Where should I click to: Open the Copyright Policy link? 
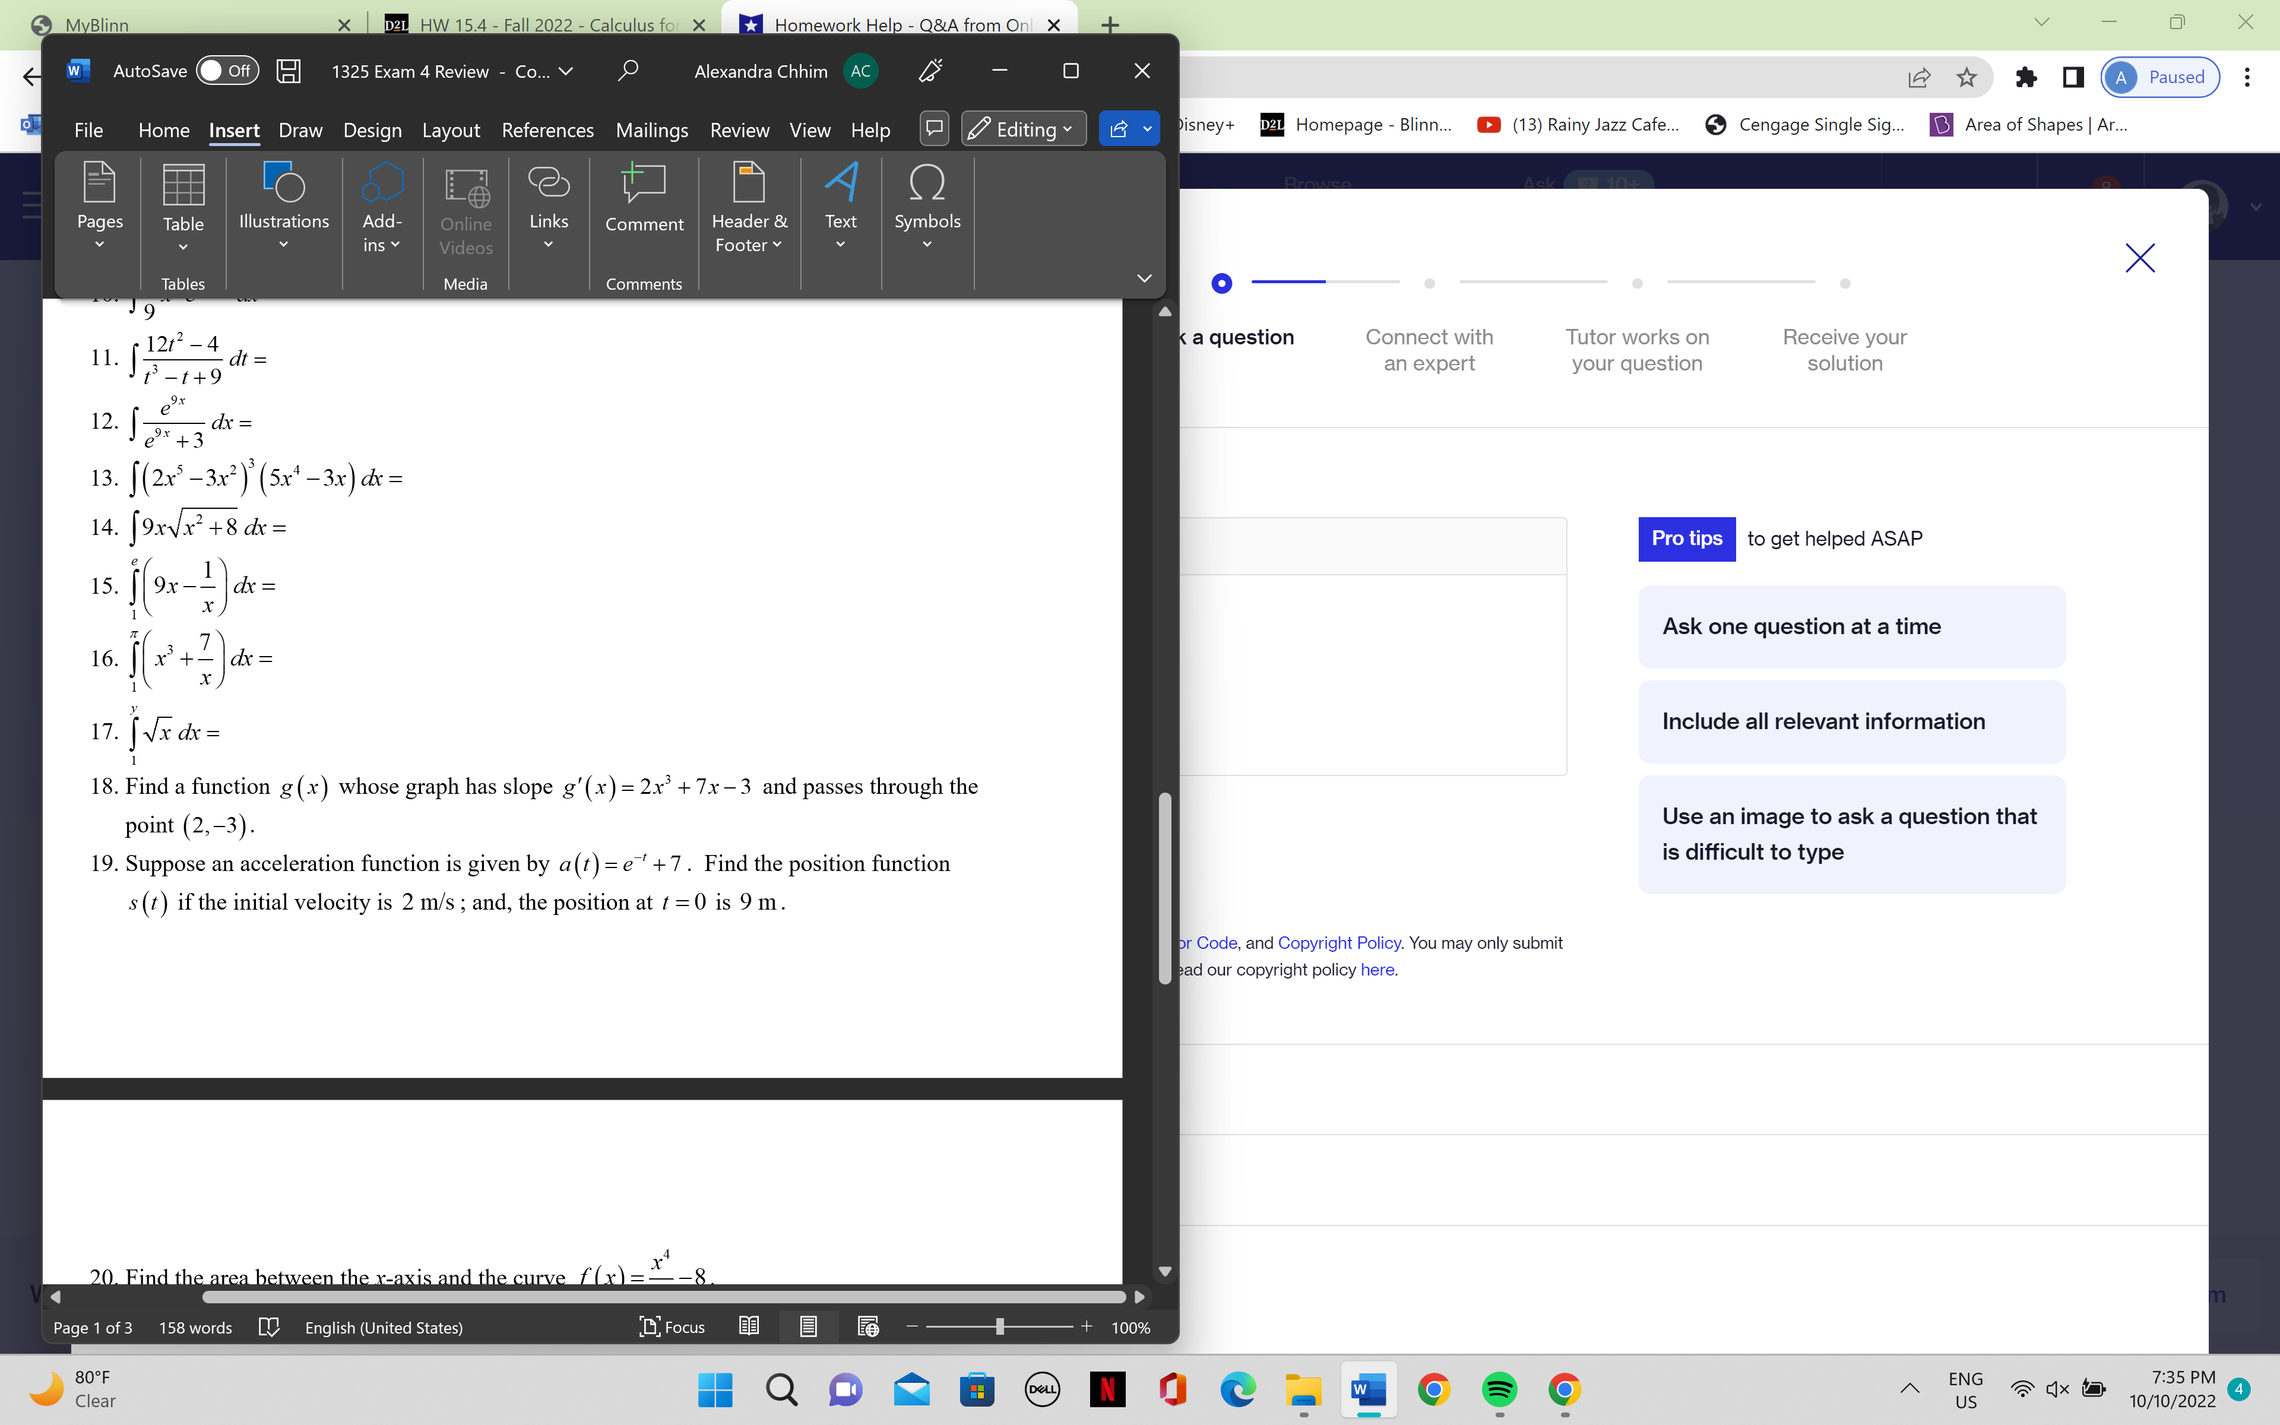click(1339, 942)
